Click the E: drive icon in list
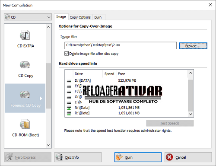Image resolution: width=216 pixels, height=166 pixels. pos(69,86)
